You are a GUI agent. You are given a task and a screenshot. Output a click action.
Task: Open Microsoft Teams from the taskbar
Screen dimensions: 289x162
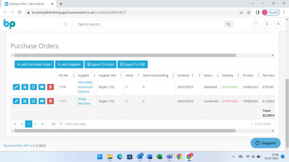pyautogui.click(x=169, y=157)
